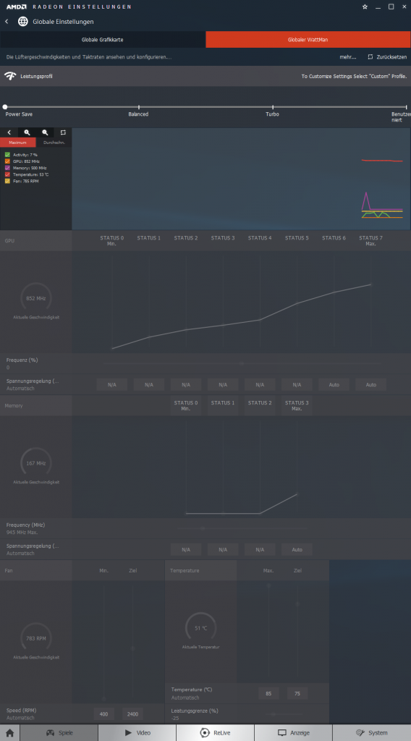The width and height of the screenshot is (411, 741).
Task: Click fan target speed field 2400
Action: 132,714
